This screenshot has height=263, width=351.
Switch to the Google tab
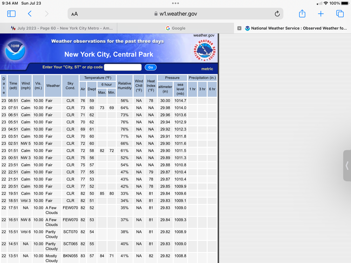pyautogui.click(x=175, y=28)
